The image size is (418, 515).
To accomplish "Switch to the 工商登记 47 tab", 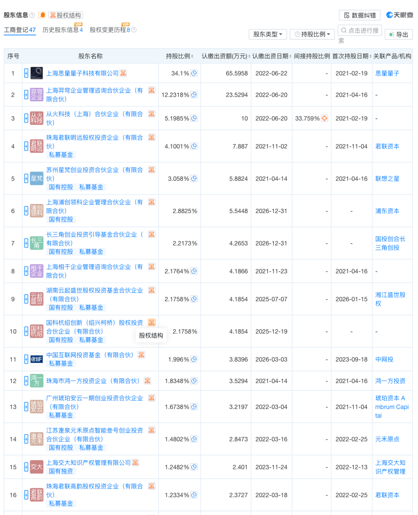I will pyautogui.click(x=20, y=30).
